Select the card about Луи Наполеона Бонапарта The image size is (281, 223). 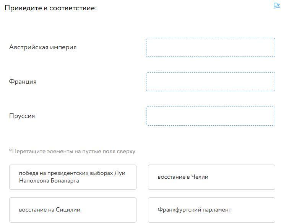pos(73,177)
